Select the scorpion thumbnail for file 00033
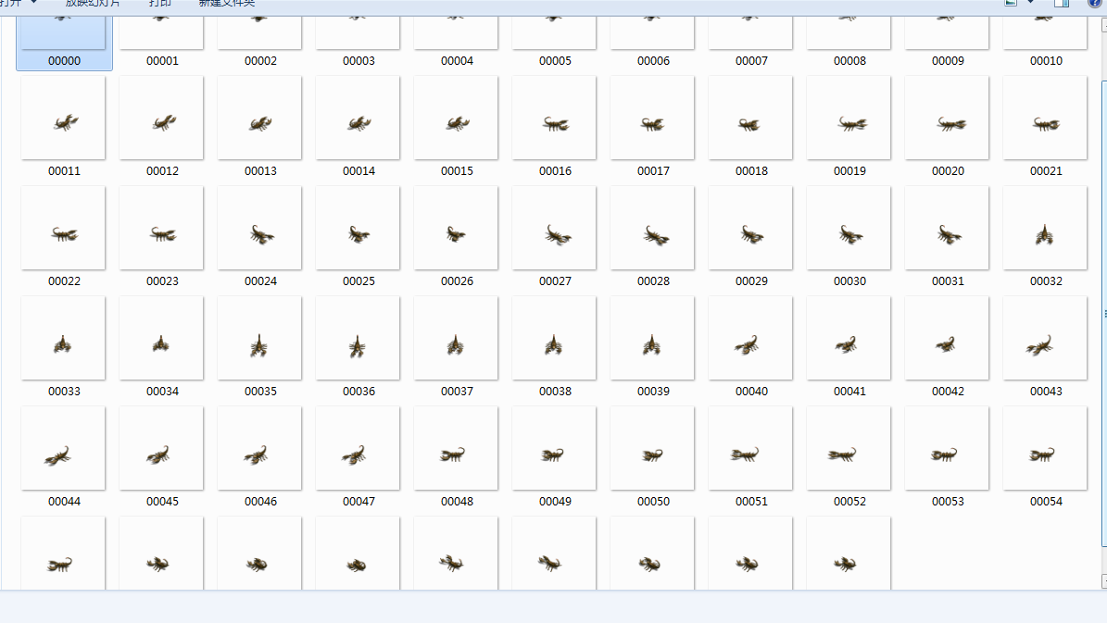Viewport: 1107px width, 623px height. [64, 338]
